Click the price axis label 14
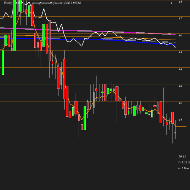The height and width of the screenshot is (190, 190). click(180, 69)
